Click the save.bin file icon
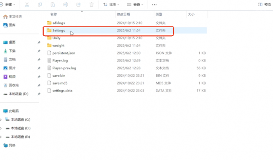The image size is (273, 160). 49,76
